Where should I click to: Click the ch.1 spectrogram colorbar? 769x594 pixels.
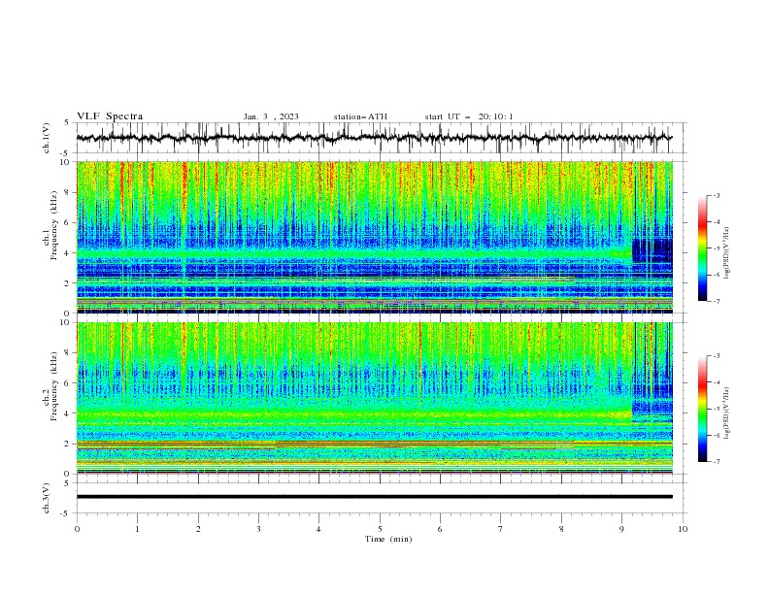(x=702, y=248)
